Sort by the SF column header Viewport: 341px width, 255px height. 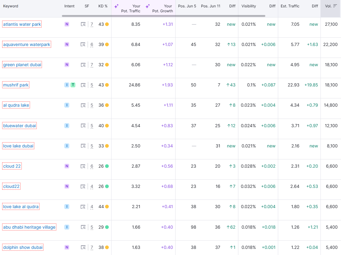tap(87, 6)
